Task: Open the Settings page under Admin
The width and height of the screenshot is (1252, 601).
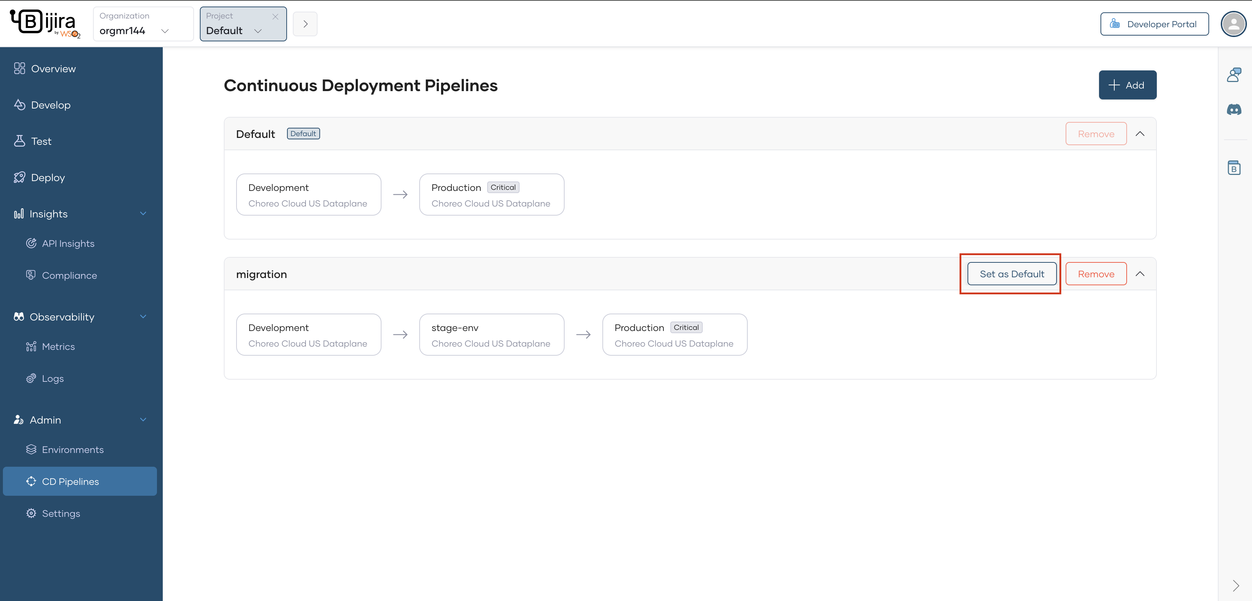Action: point(60,513)
